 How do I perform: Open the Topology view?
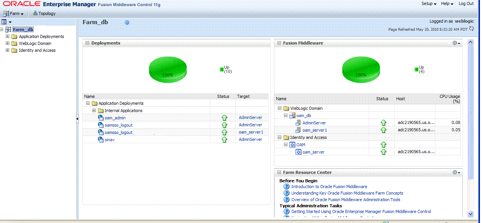tap(44, 13)
